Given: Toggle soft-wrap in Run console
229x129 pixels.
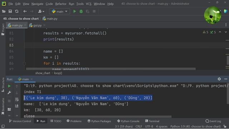Looking at the screenshot, I should (x=17, y=100).
